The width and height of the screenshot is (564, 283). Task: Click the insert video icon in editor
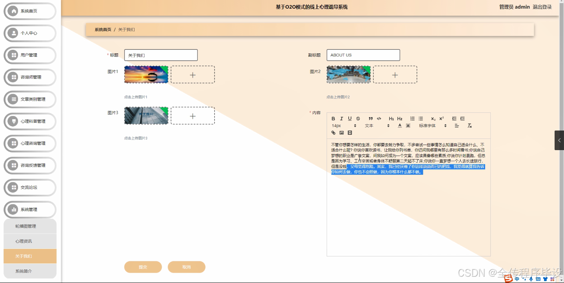point(349,132)
